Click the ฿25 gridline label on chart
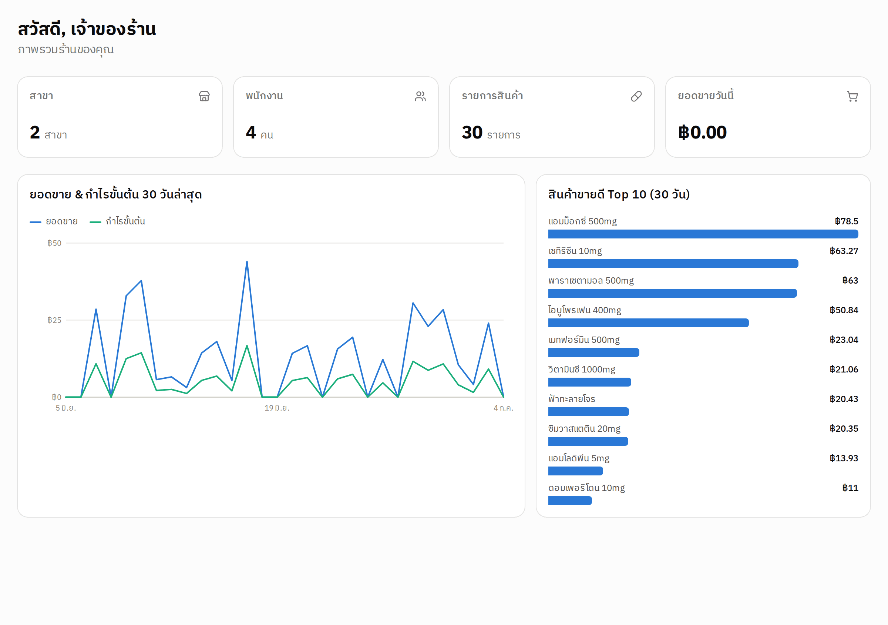888x625 pixels. click(54, 320)
